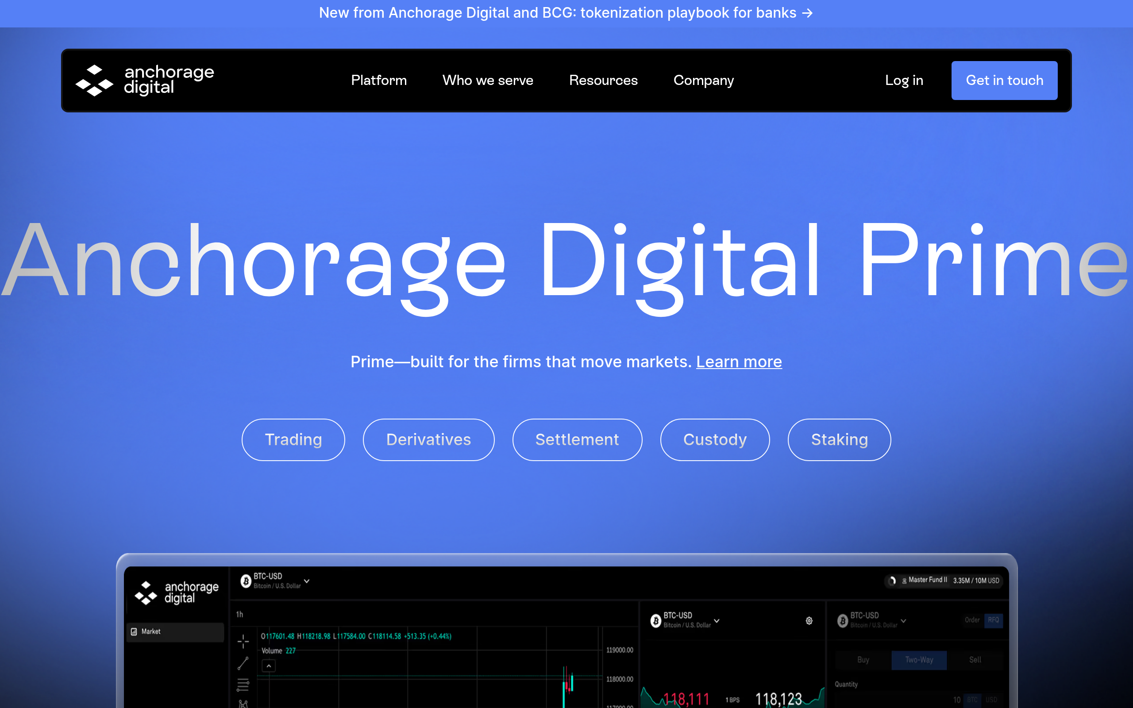This screenshot has height=708, width=1133.
Task: Click the 118,123 ask price
Action: tap(778, 699)
